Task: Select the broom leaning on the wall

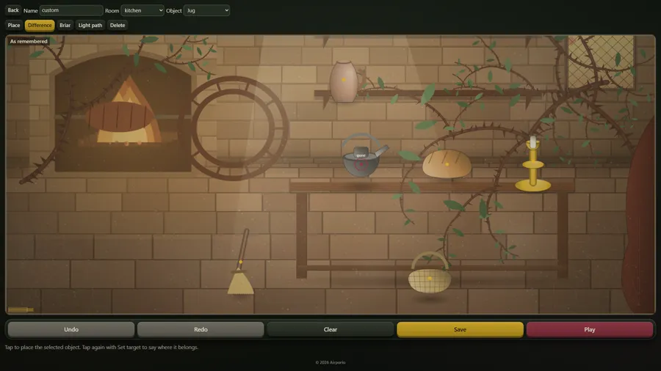Action: pos(241,262)
